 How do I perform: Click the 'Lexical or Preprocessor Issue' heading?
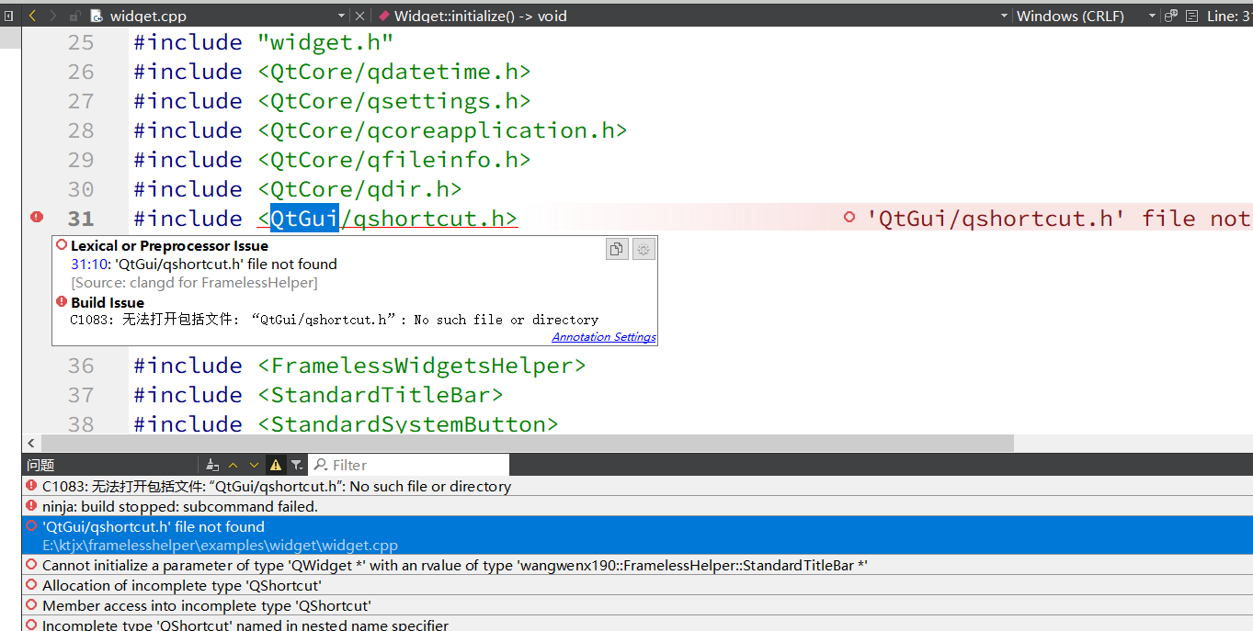point(169,246)
